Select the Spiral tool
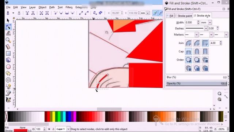 tap(8, 80)
